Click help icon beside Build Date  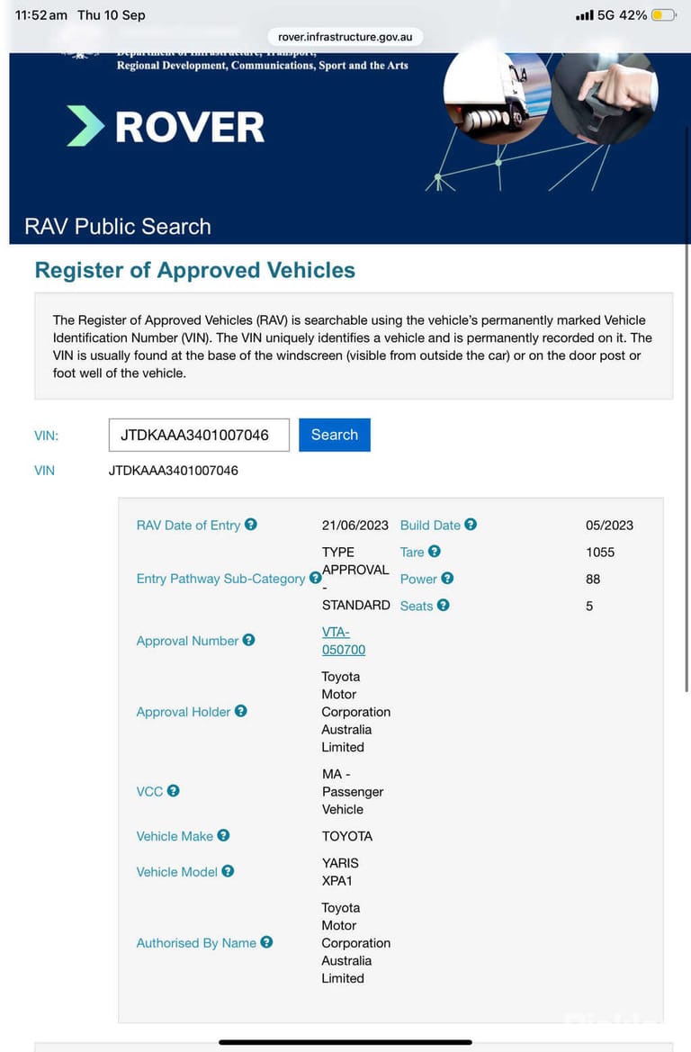click(x=471, y=524)
